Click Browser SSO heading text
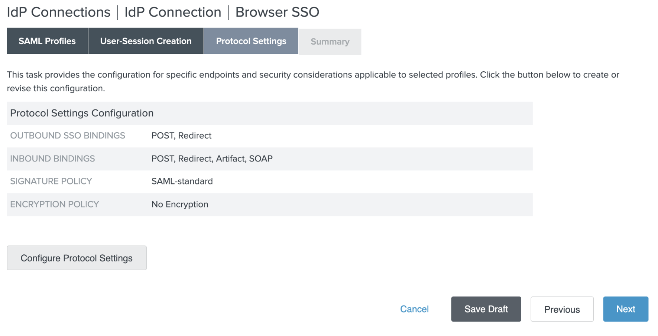The width and height of the screenshot is (658, 336). 277,12
